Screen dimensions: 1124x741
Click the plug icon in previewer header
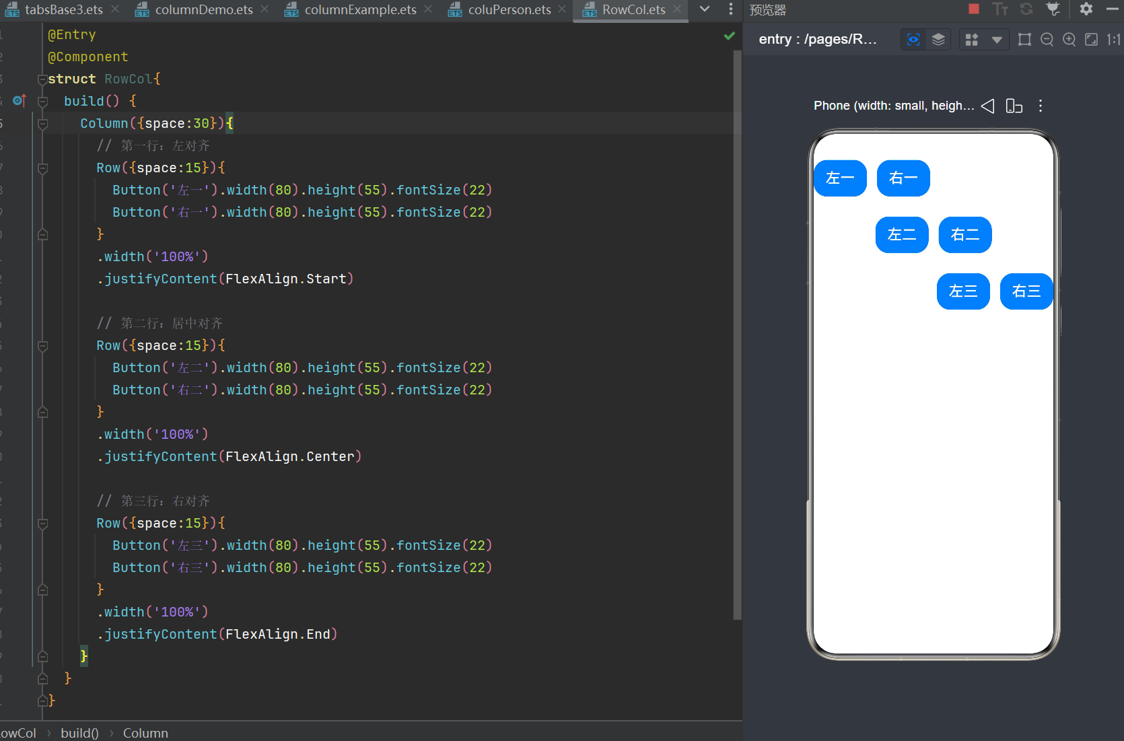(1053, 9)
